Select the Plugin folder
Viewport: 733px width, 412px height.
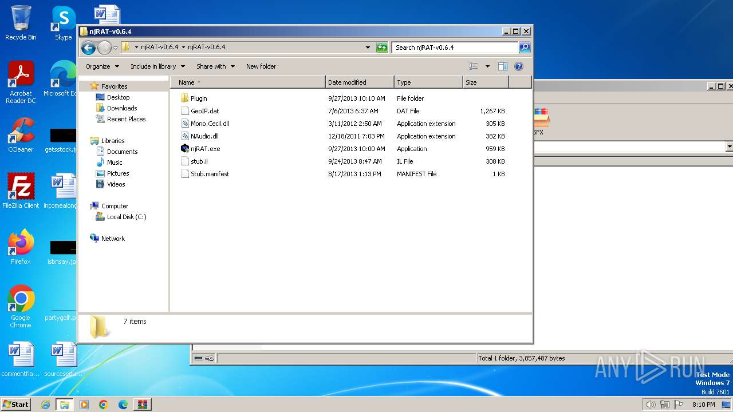[x=199, y=98]
